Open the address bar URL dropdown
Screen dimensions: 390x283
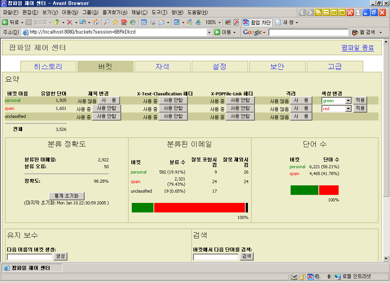[209, 32]
